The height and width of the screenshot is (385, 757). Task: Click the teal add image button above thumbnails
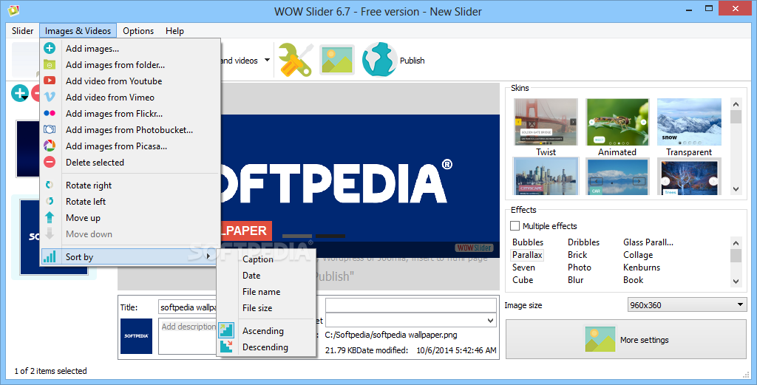tap(20, 92)
